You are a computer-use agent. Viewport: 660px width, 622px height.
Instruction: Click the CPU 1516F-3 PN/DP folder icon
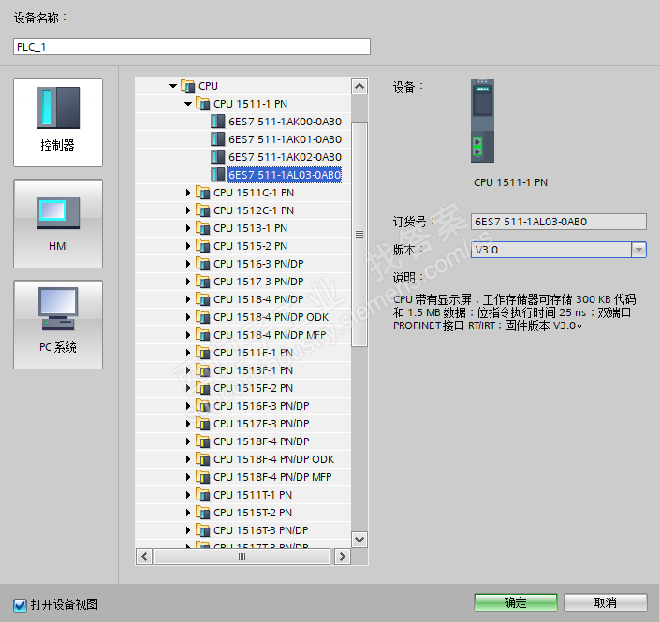[203, 406]
